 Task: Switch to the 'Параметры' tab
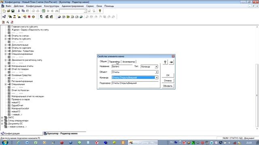pos(115,62)
